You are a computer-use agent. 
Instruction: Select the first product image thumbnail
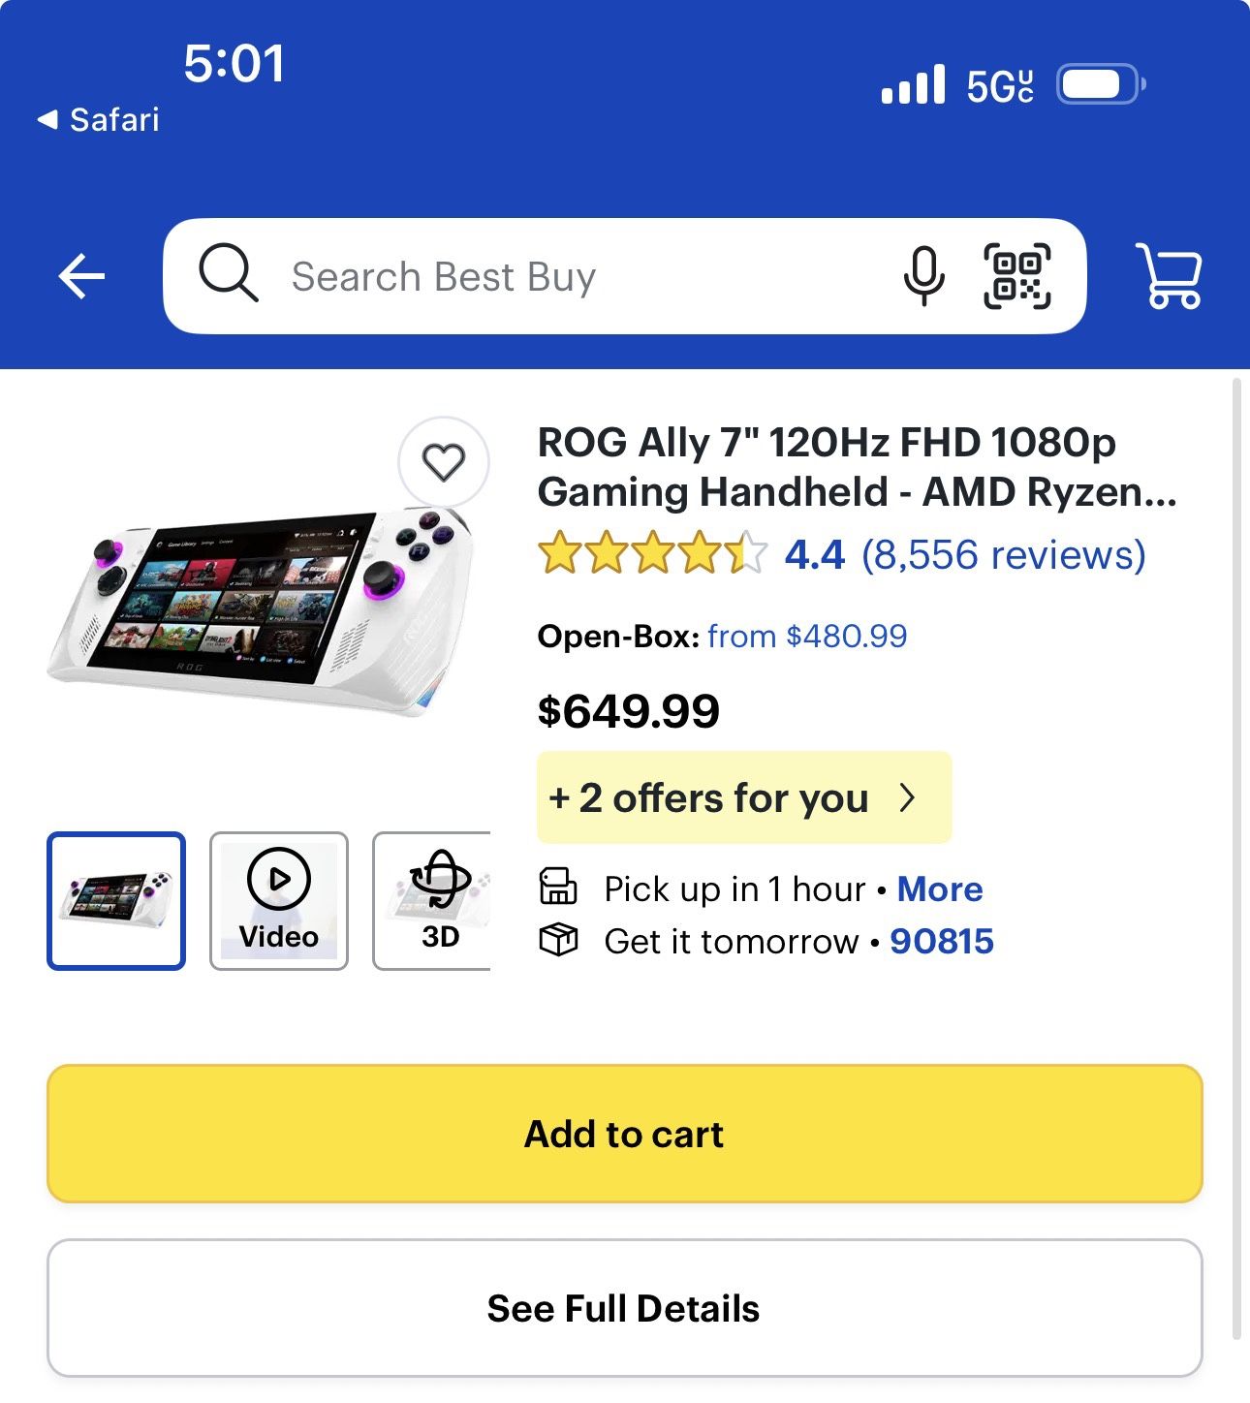coord(116,900)
